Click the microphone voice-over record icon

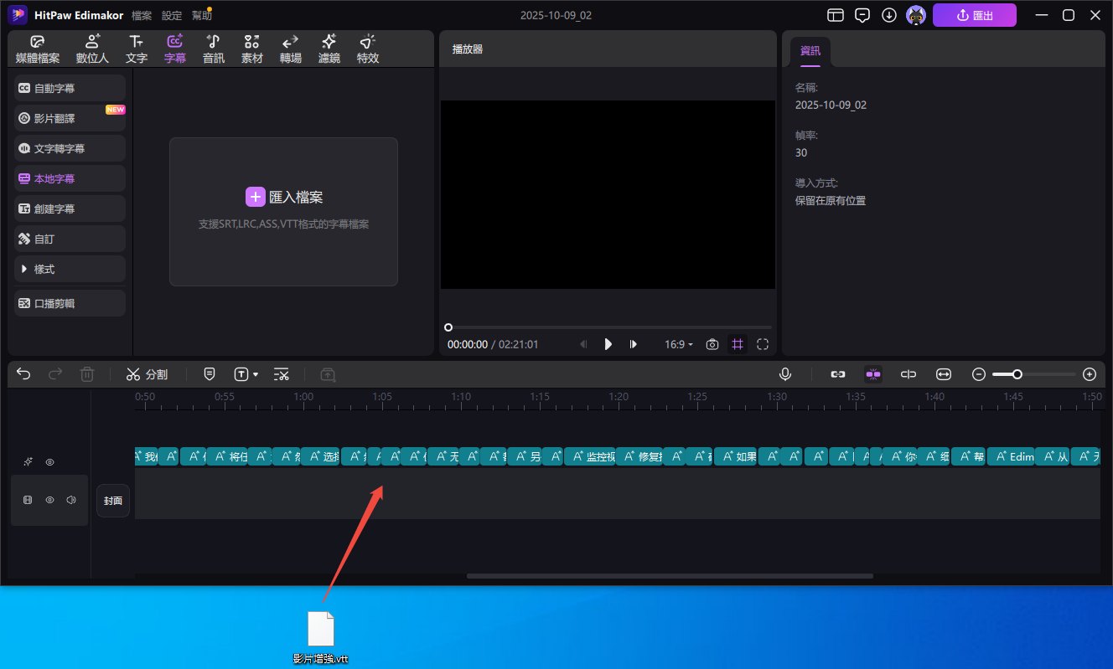click(x=785, y=375)
